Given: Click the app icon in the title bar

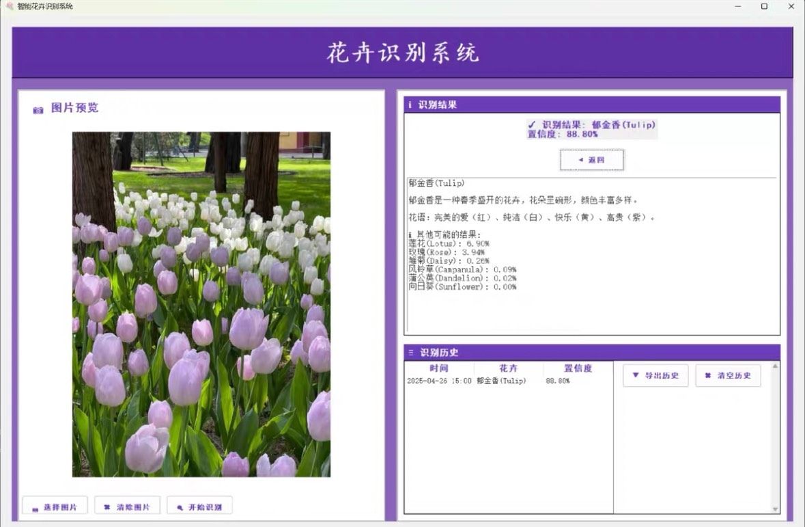Looking at the screenshot, I should point(9,6).
